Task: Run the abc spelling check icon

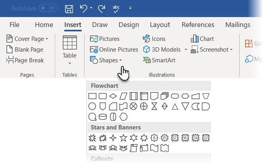Action: tap(116, 9)
